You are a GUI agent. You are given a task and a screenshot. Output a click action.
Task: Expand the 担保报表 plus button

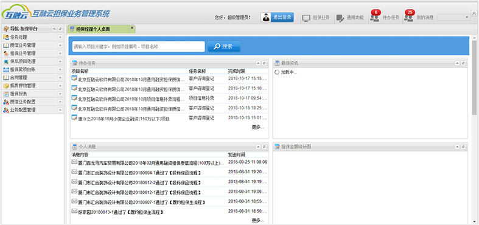[60, 94]
